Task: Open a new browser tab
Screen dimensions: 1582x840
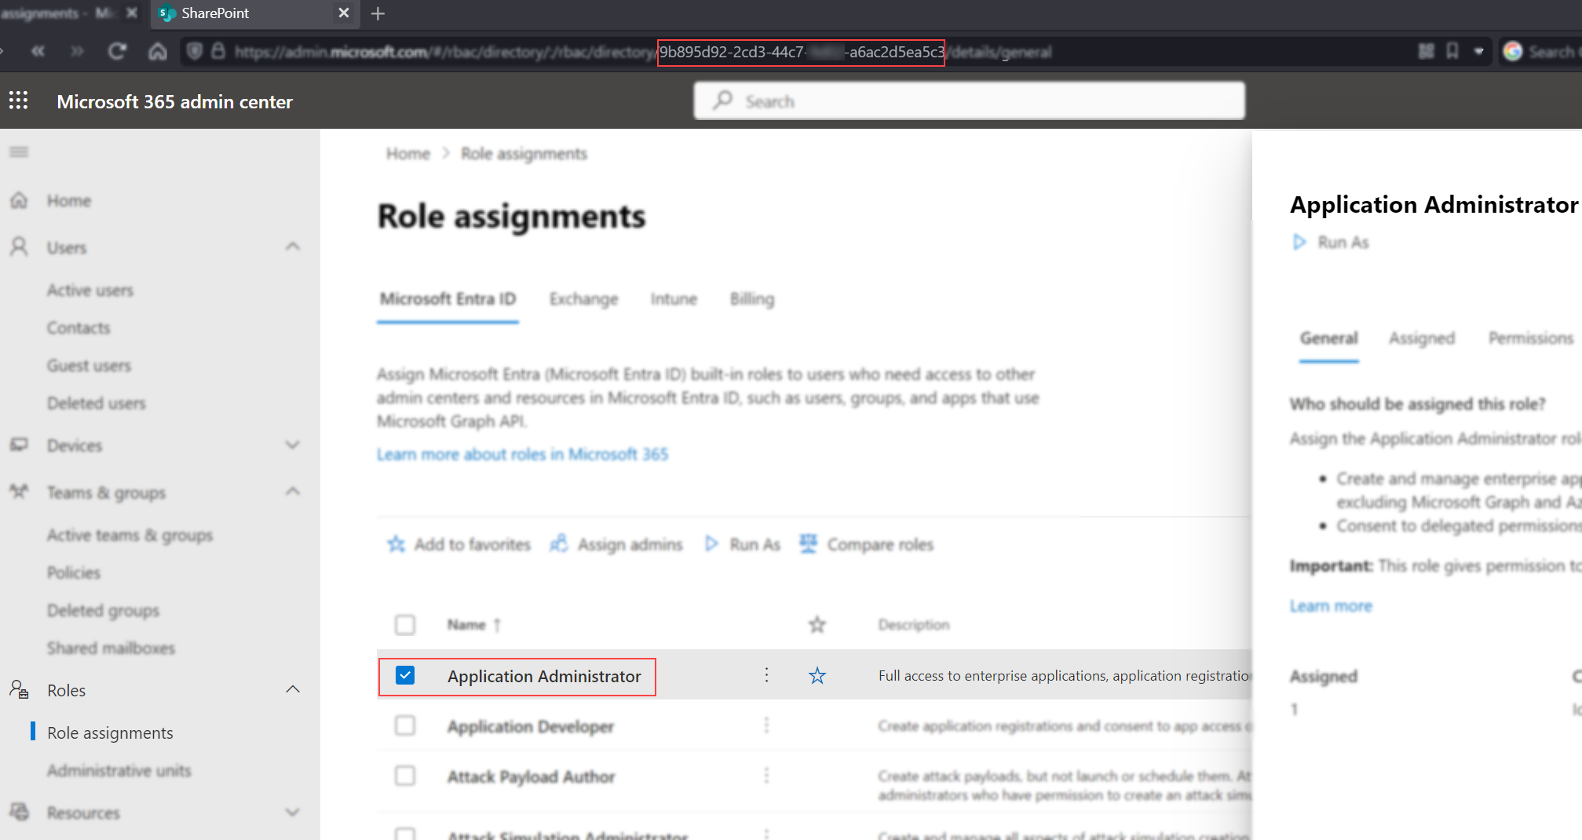Action: tap(378, 13)
